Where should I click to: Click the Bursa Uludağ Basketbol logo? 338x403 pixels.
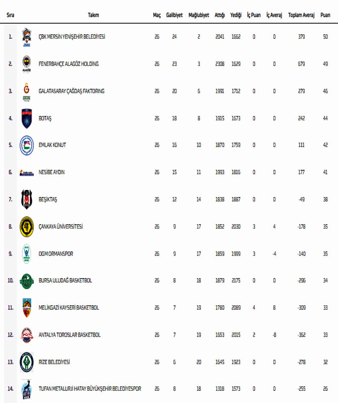pos(26,281)
